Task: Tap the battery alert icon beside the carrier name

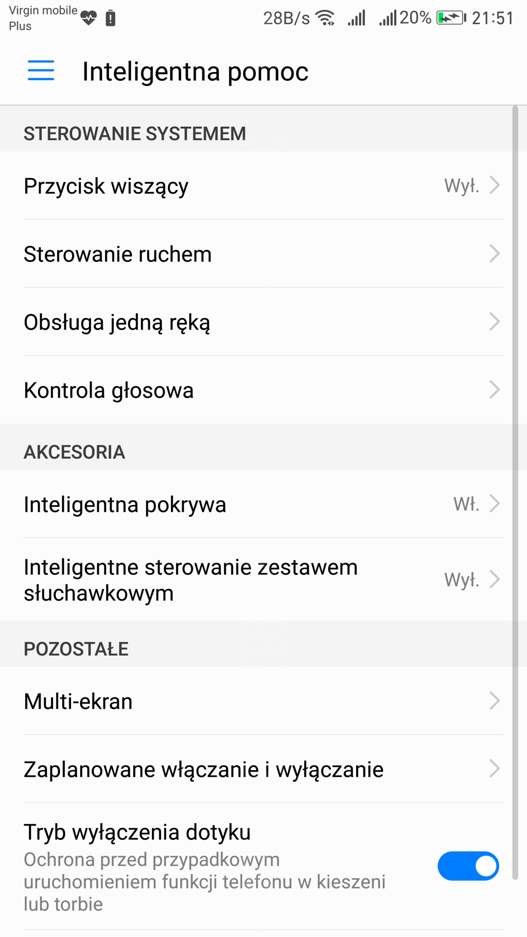Action: [x=110, y=19]
